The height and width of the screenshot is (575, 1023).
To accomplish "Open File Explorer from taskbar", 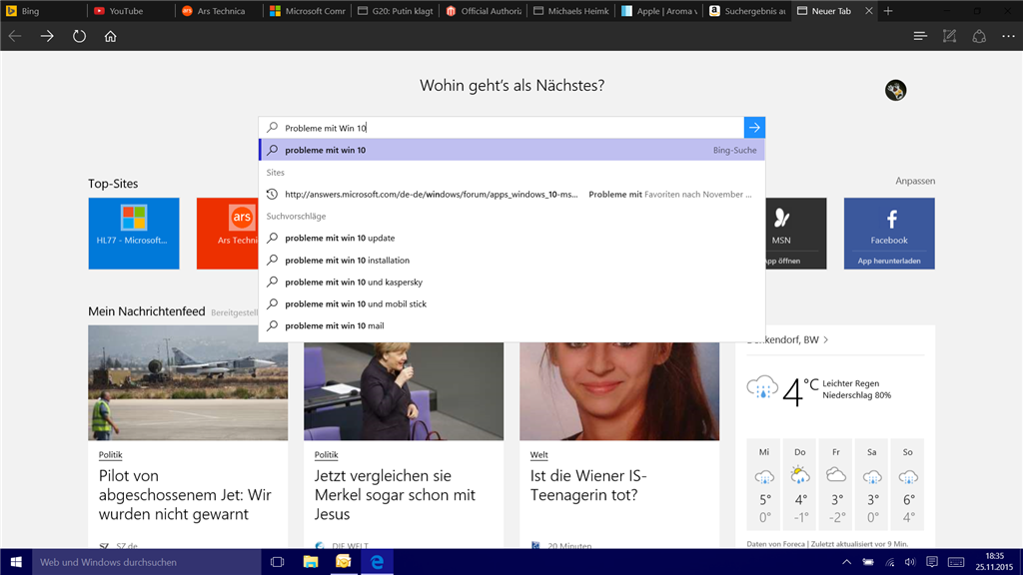I will [311, 562].
